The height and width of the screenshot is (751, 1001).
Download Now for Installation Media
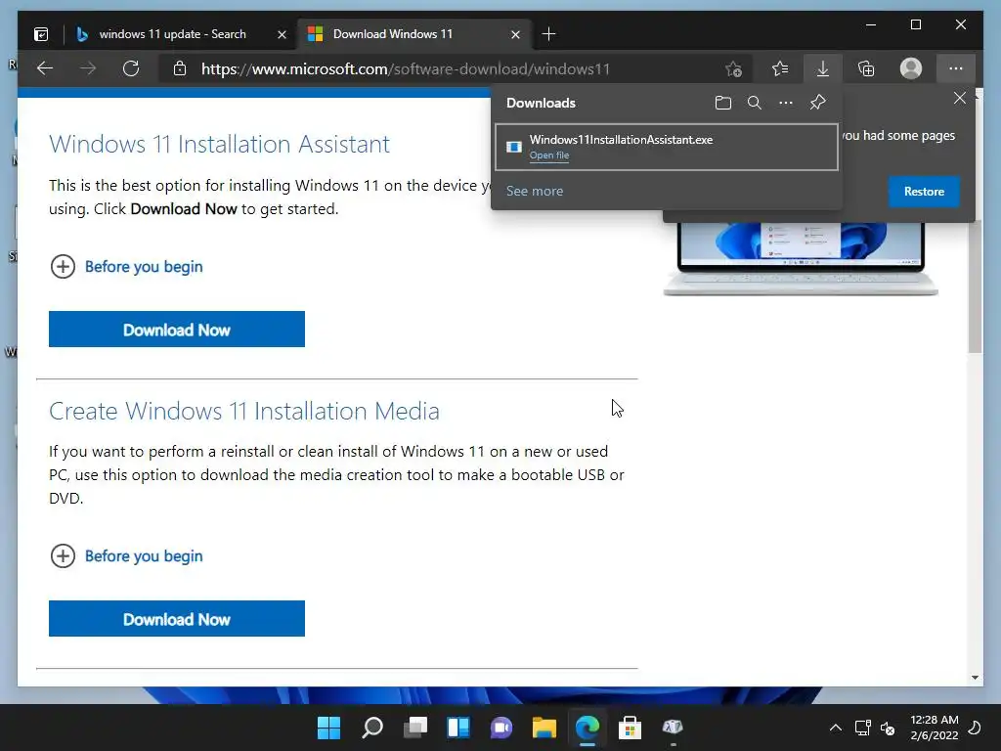[177, 619]
